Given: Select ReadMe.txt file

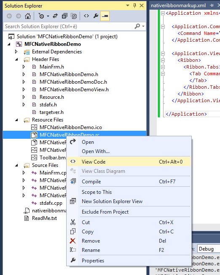Looking at the screenshot, I should pos(44,218).
